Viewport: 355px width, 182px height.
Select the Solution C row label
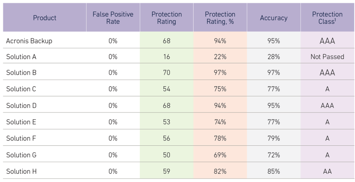click(21, 89)
